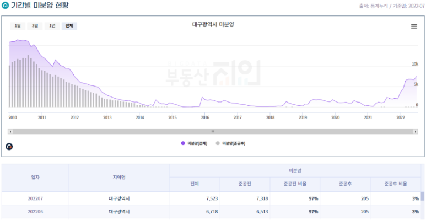Click the 2022 x-axis label
Viewport: 426px width, 220px height.
[401, 117]
